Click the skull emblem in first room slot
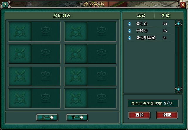Image resolution: width=188 pixels, height=130 pixels. [x=20, y=31]
